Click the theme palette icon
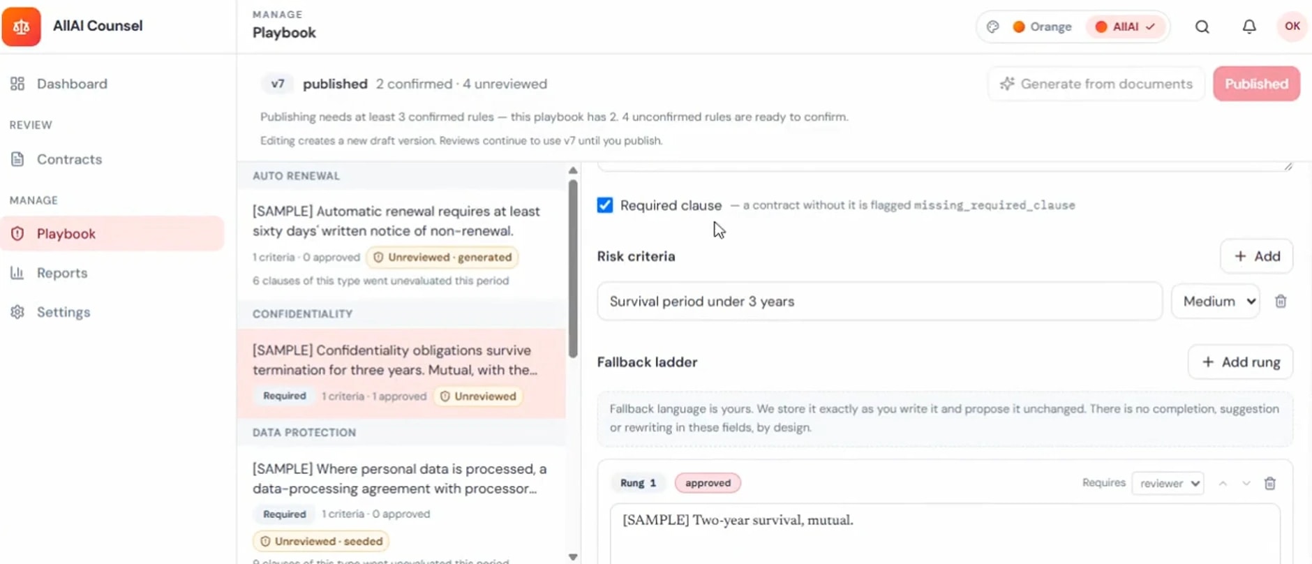 pos(992,27)
